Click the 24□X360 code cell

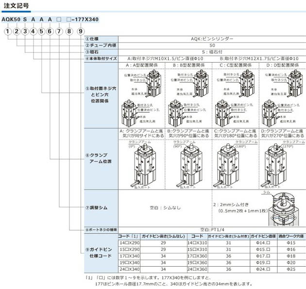point(197,269)
